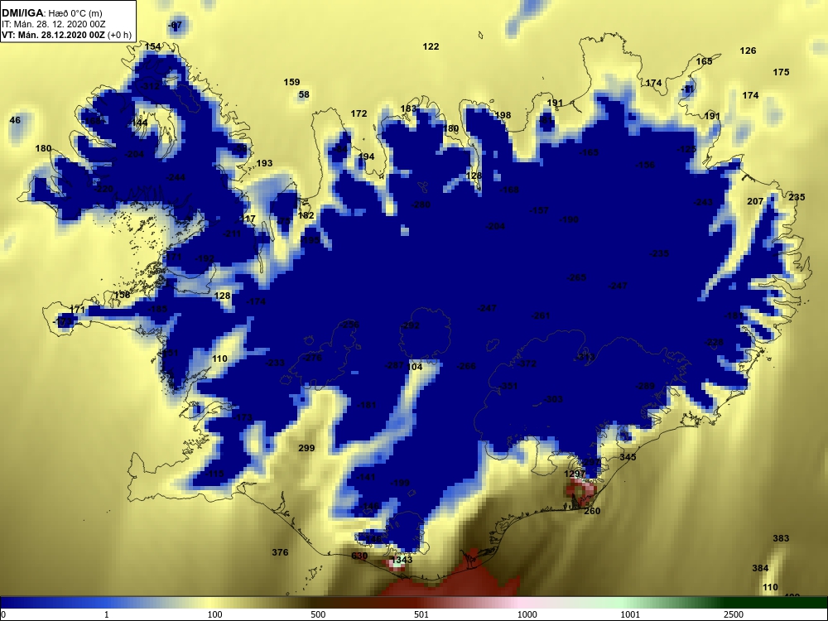This screenshot has height=621, width=828.
Task: Select the map value -289
Action: click(645, 386)
